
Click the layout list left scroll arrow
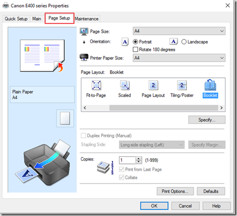click(x=85, y=108)
